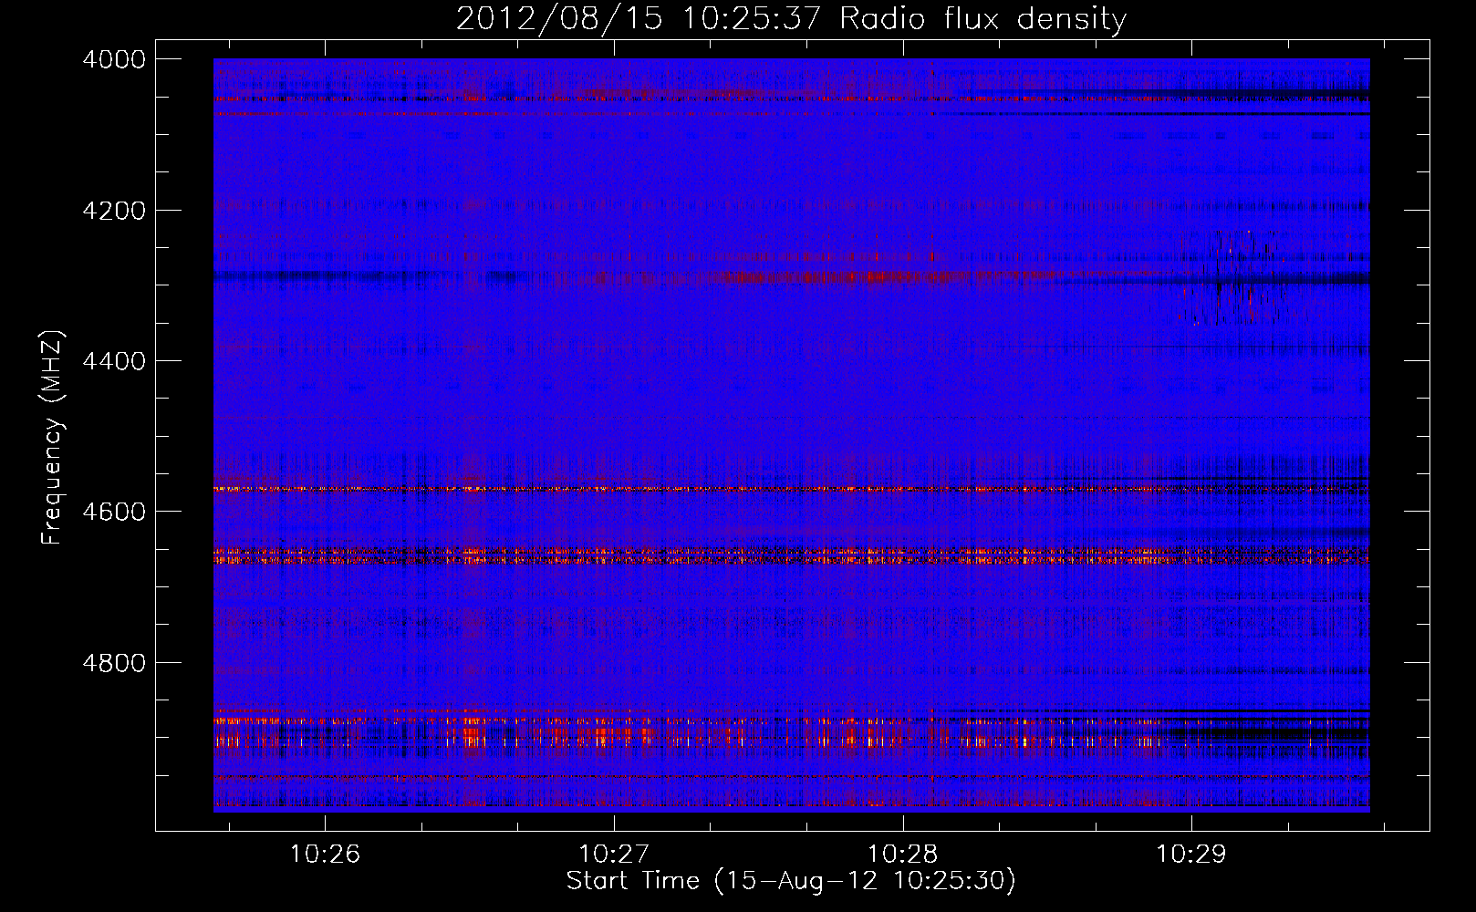This screenshot has height=912, width=1476.
Task: Click the 4600 frequency axis label
Action: pos(114,512)
